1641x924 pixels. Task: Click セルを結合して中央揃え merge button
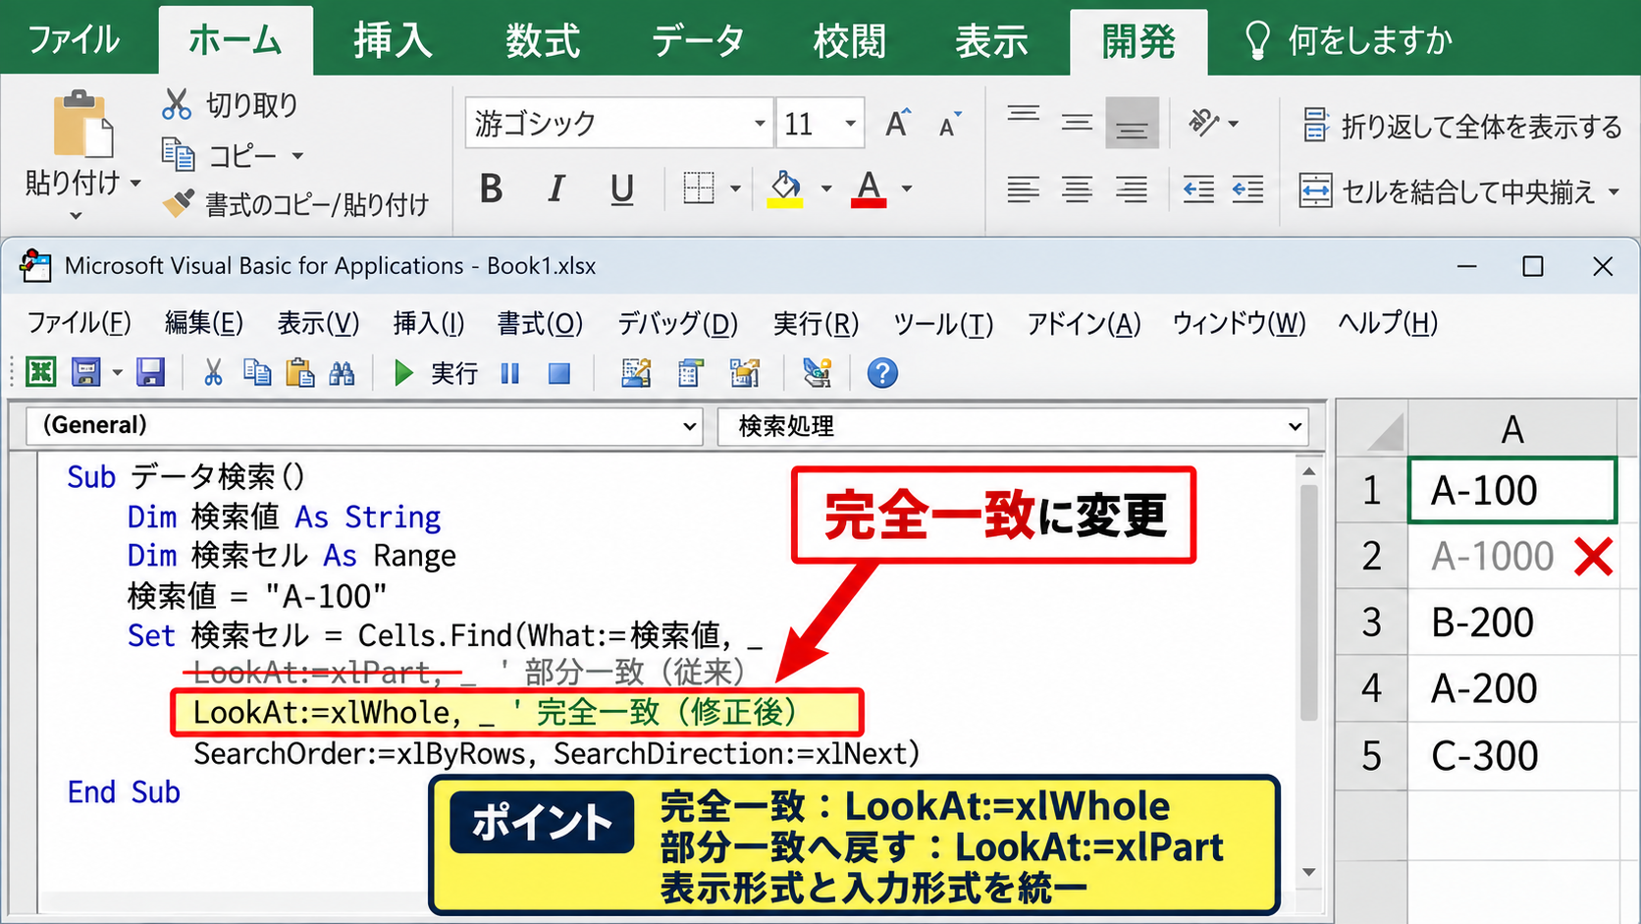pos(1449,190)
